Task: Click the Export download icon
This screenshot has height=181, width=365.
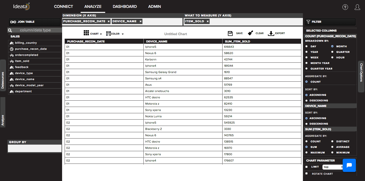Action: 271,33
